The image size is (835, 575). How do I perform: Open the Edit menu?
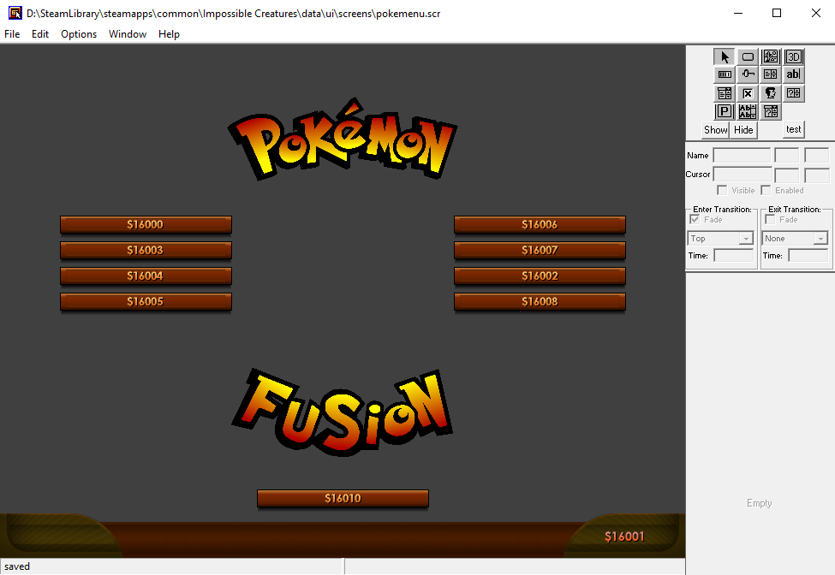(40, 34)
